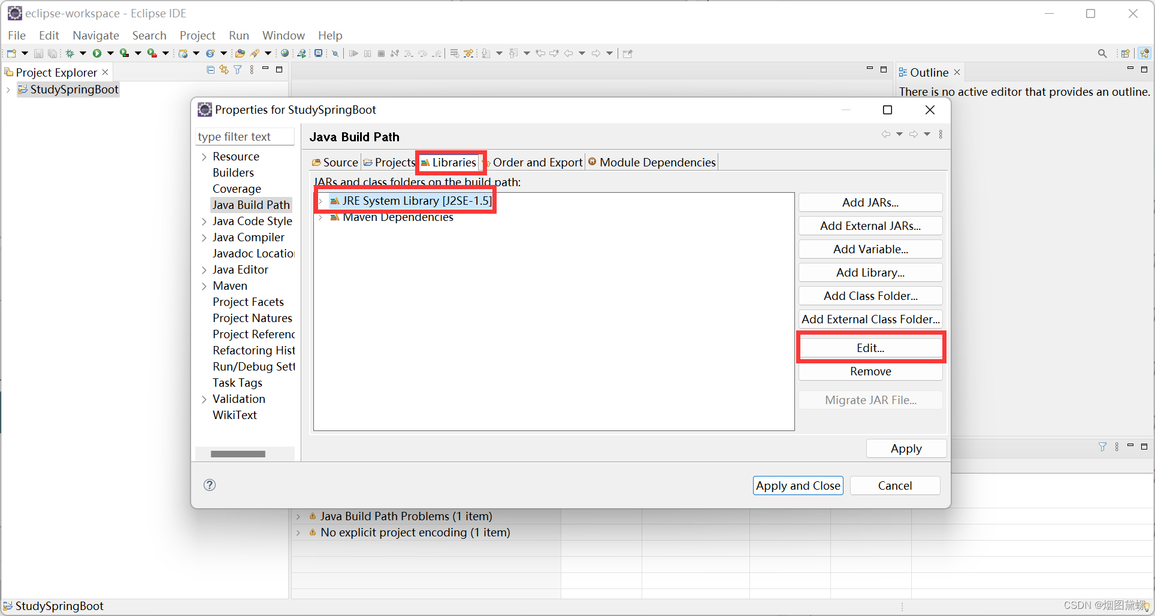Switch to the Source tab
Image resolution: width=1155 pixels, height=616 pixels.
coord(335,162)
